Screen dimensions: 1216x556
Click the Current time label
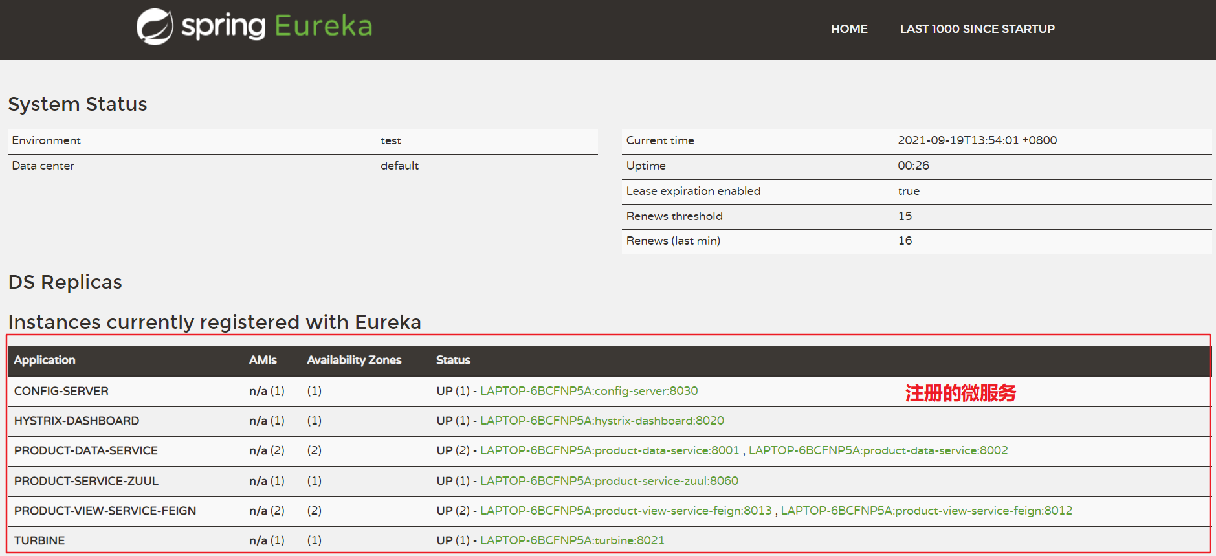click(x=660, y=140)
